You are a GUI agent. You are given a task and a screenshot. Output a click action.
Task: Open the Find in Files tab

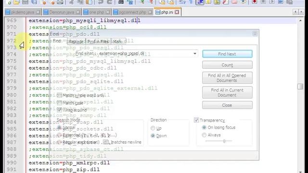(98, 42)
